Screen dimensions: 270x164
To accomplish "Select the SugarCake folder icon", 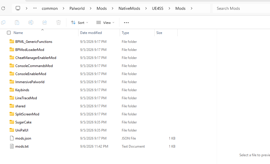I will (12, 122).
